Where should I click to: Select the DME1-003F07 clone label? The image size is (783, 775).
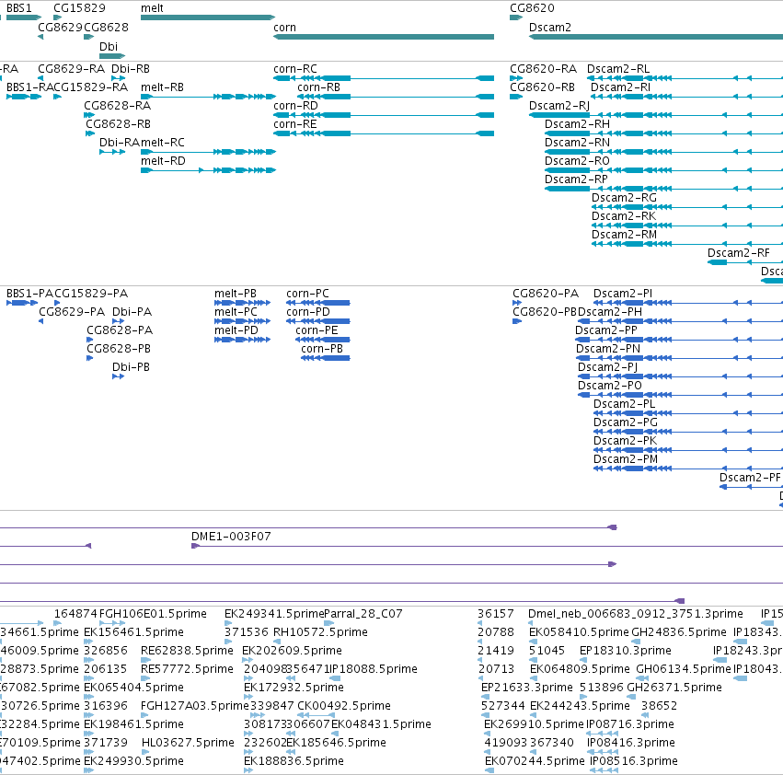tap(231, 537)
